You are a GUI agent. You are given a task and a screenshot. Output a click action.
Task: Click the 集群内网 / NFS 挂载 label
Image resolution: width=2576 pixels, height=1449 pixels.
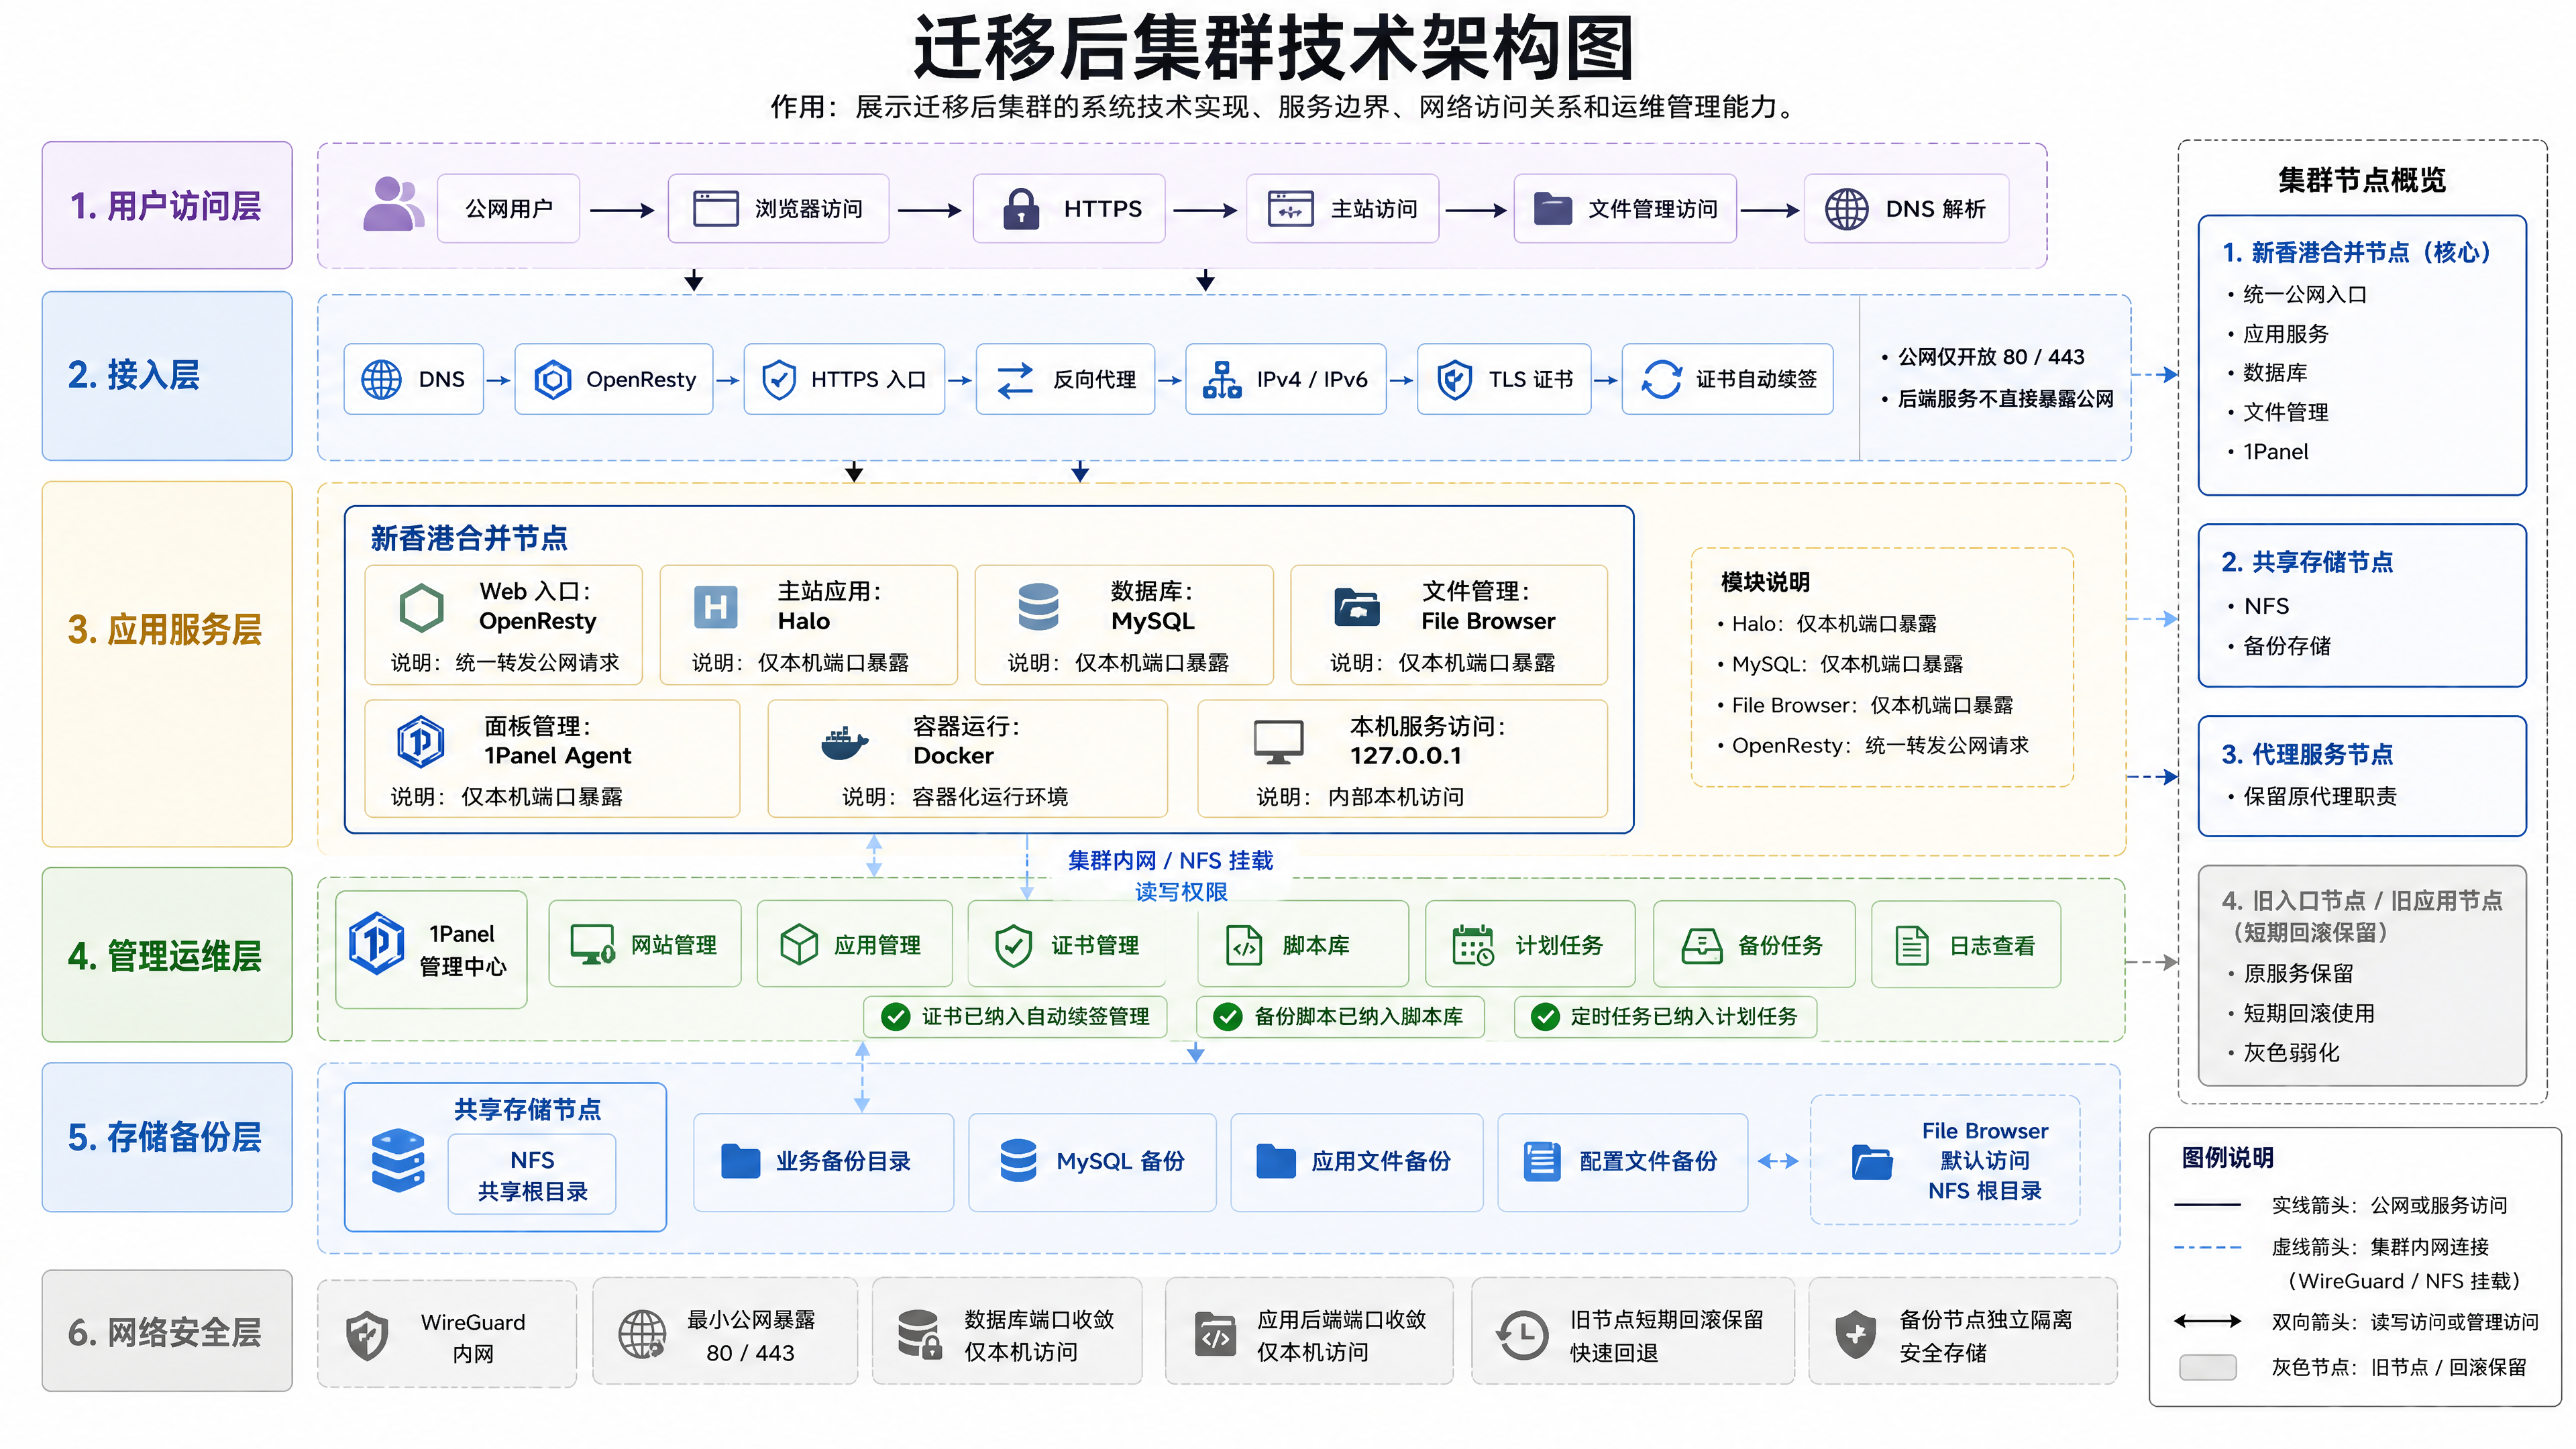pyautogui.click(x=1170, y=861)
